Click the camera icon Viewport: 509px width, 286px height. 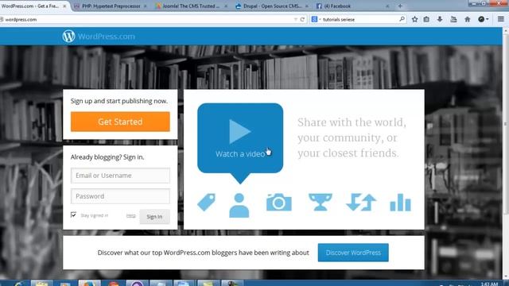279,203
